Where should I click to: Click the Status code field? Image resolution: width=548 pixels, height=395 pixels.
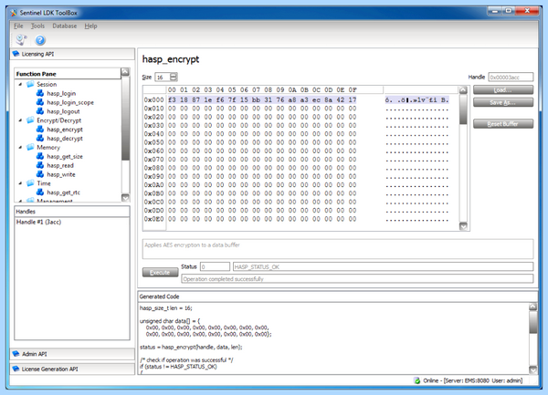[x=215, y=267]
